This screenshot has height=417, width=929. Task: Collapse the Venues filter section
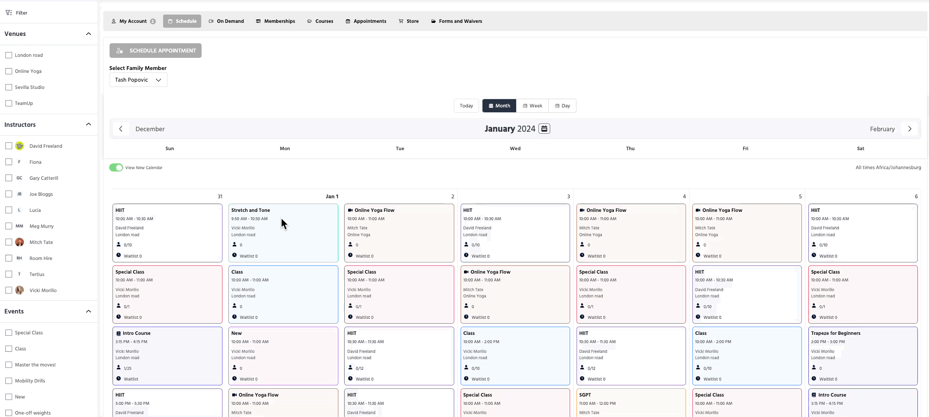click(88, 34)
